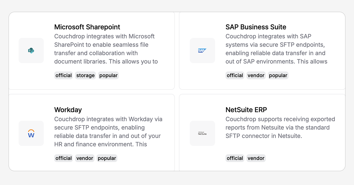Choose the official tag on Workday card
The width and height of the screenshot is (354, 185).
64,158
